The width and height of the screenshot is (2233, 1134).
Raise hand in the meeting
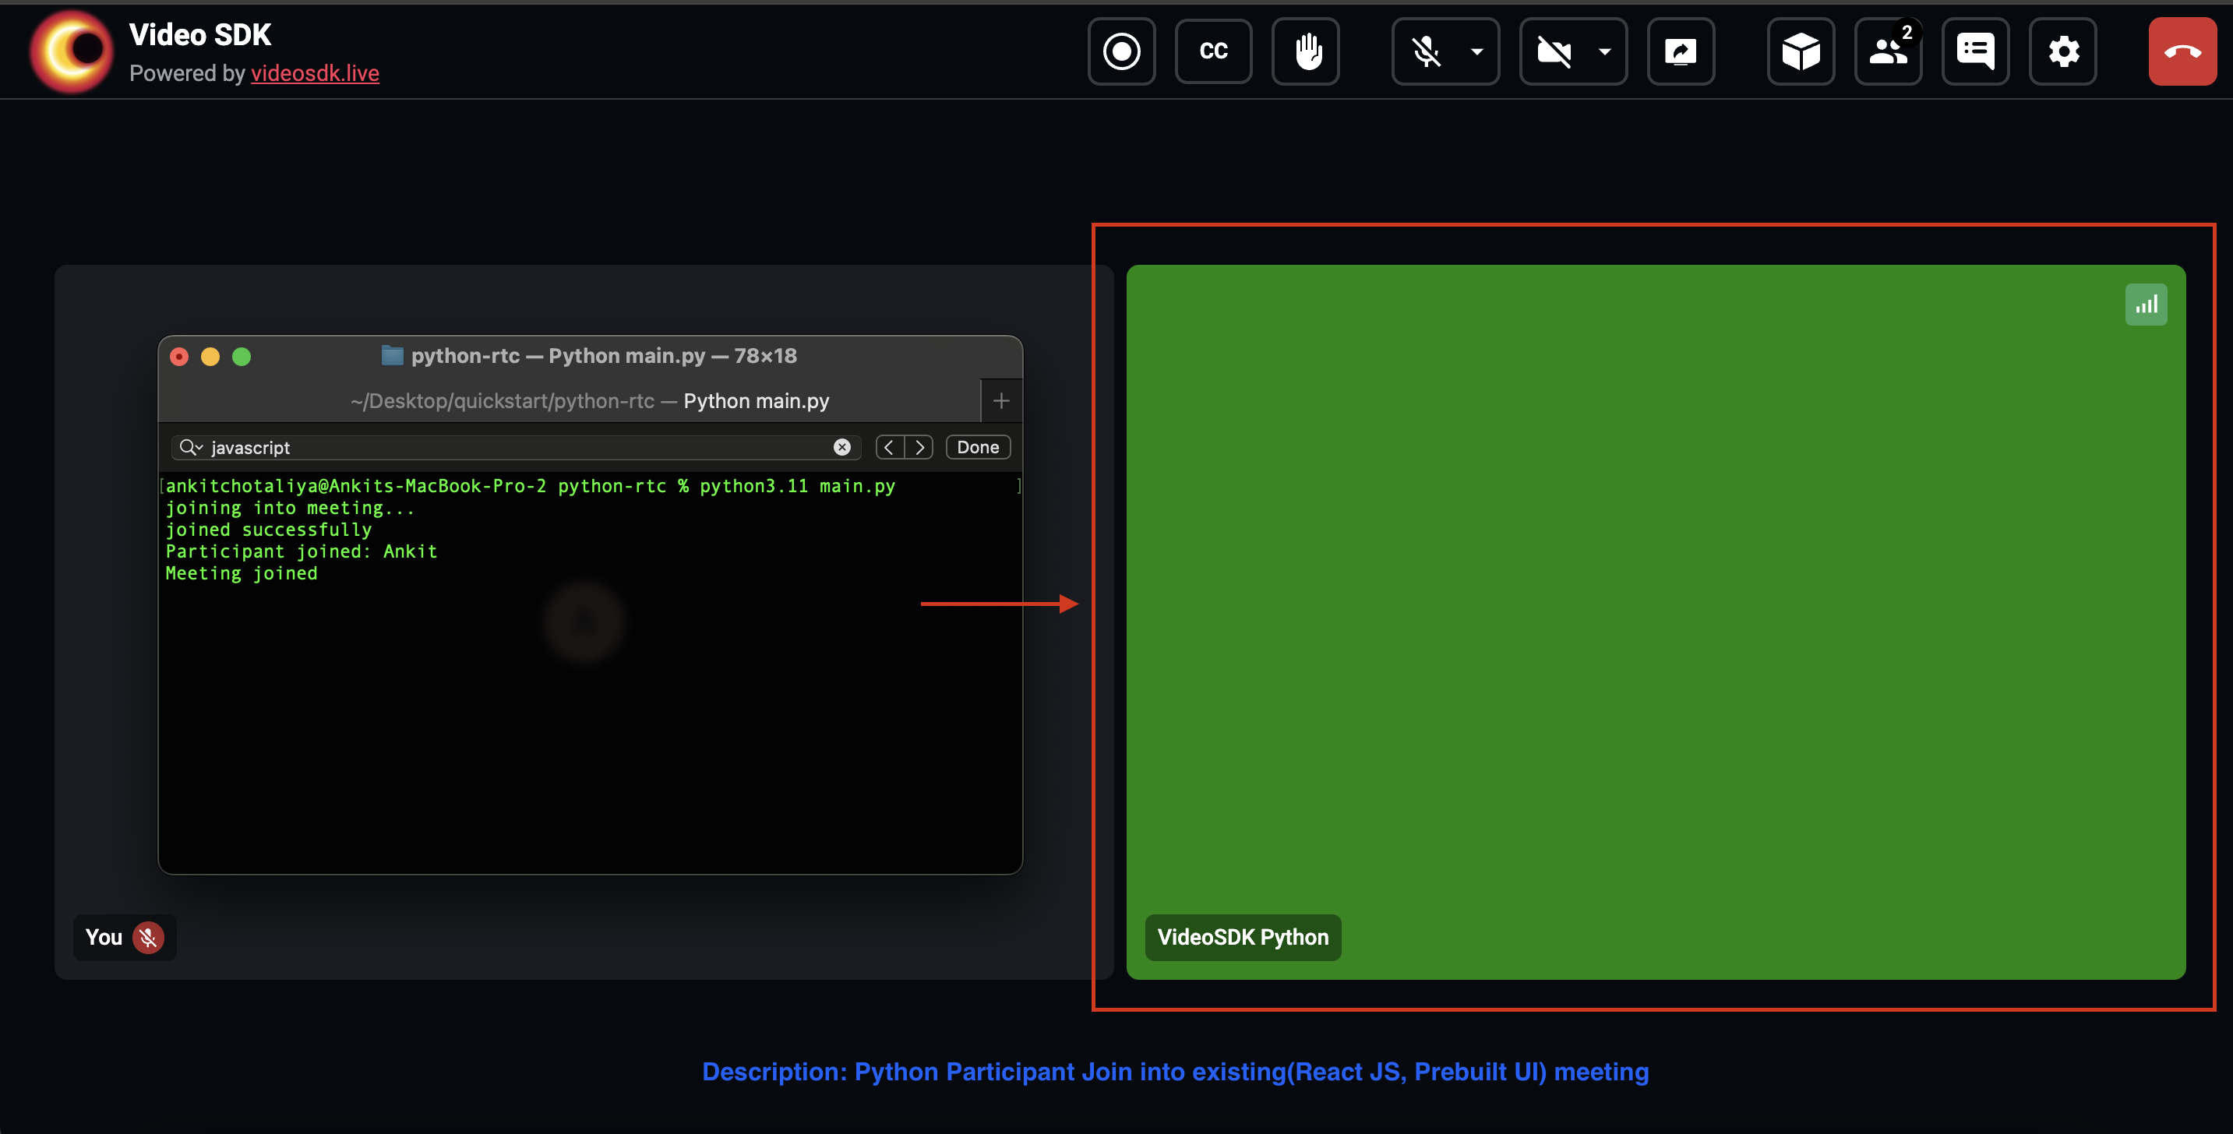click(1307, 51)
